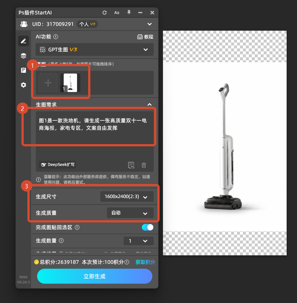Show info for 本次预计 points

[127, 262]
